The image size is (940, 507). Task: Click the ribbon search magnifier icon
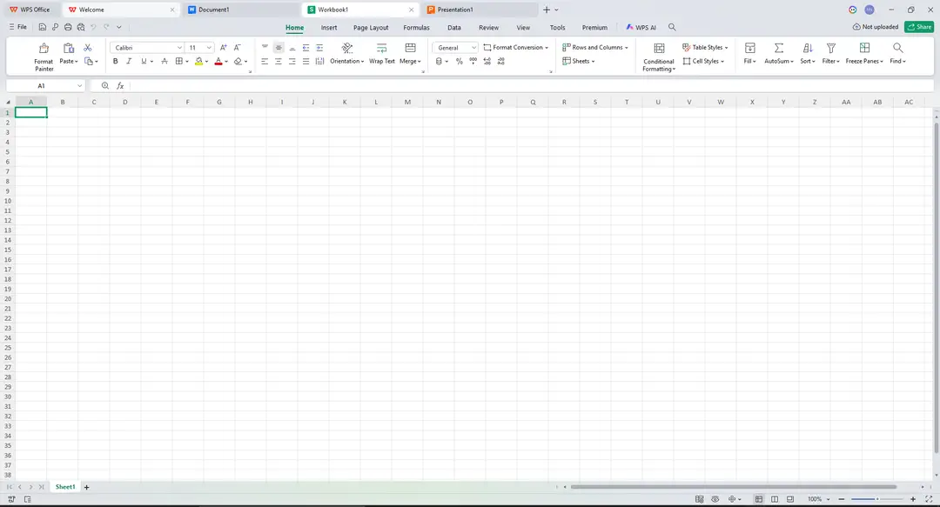pyautogui.click(x=672, y=27)
